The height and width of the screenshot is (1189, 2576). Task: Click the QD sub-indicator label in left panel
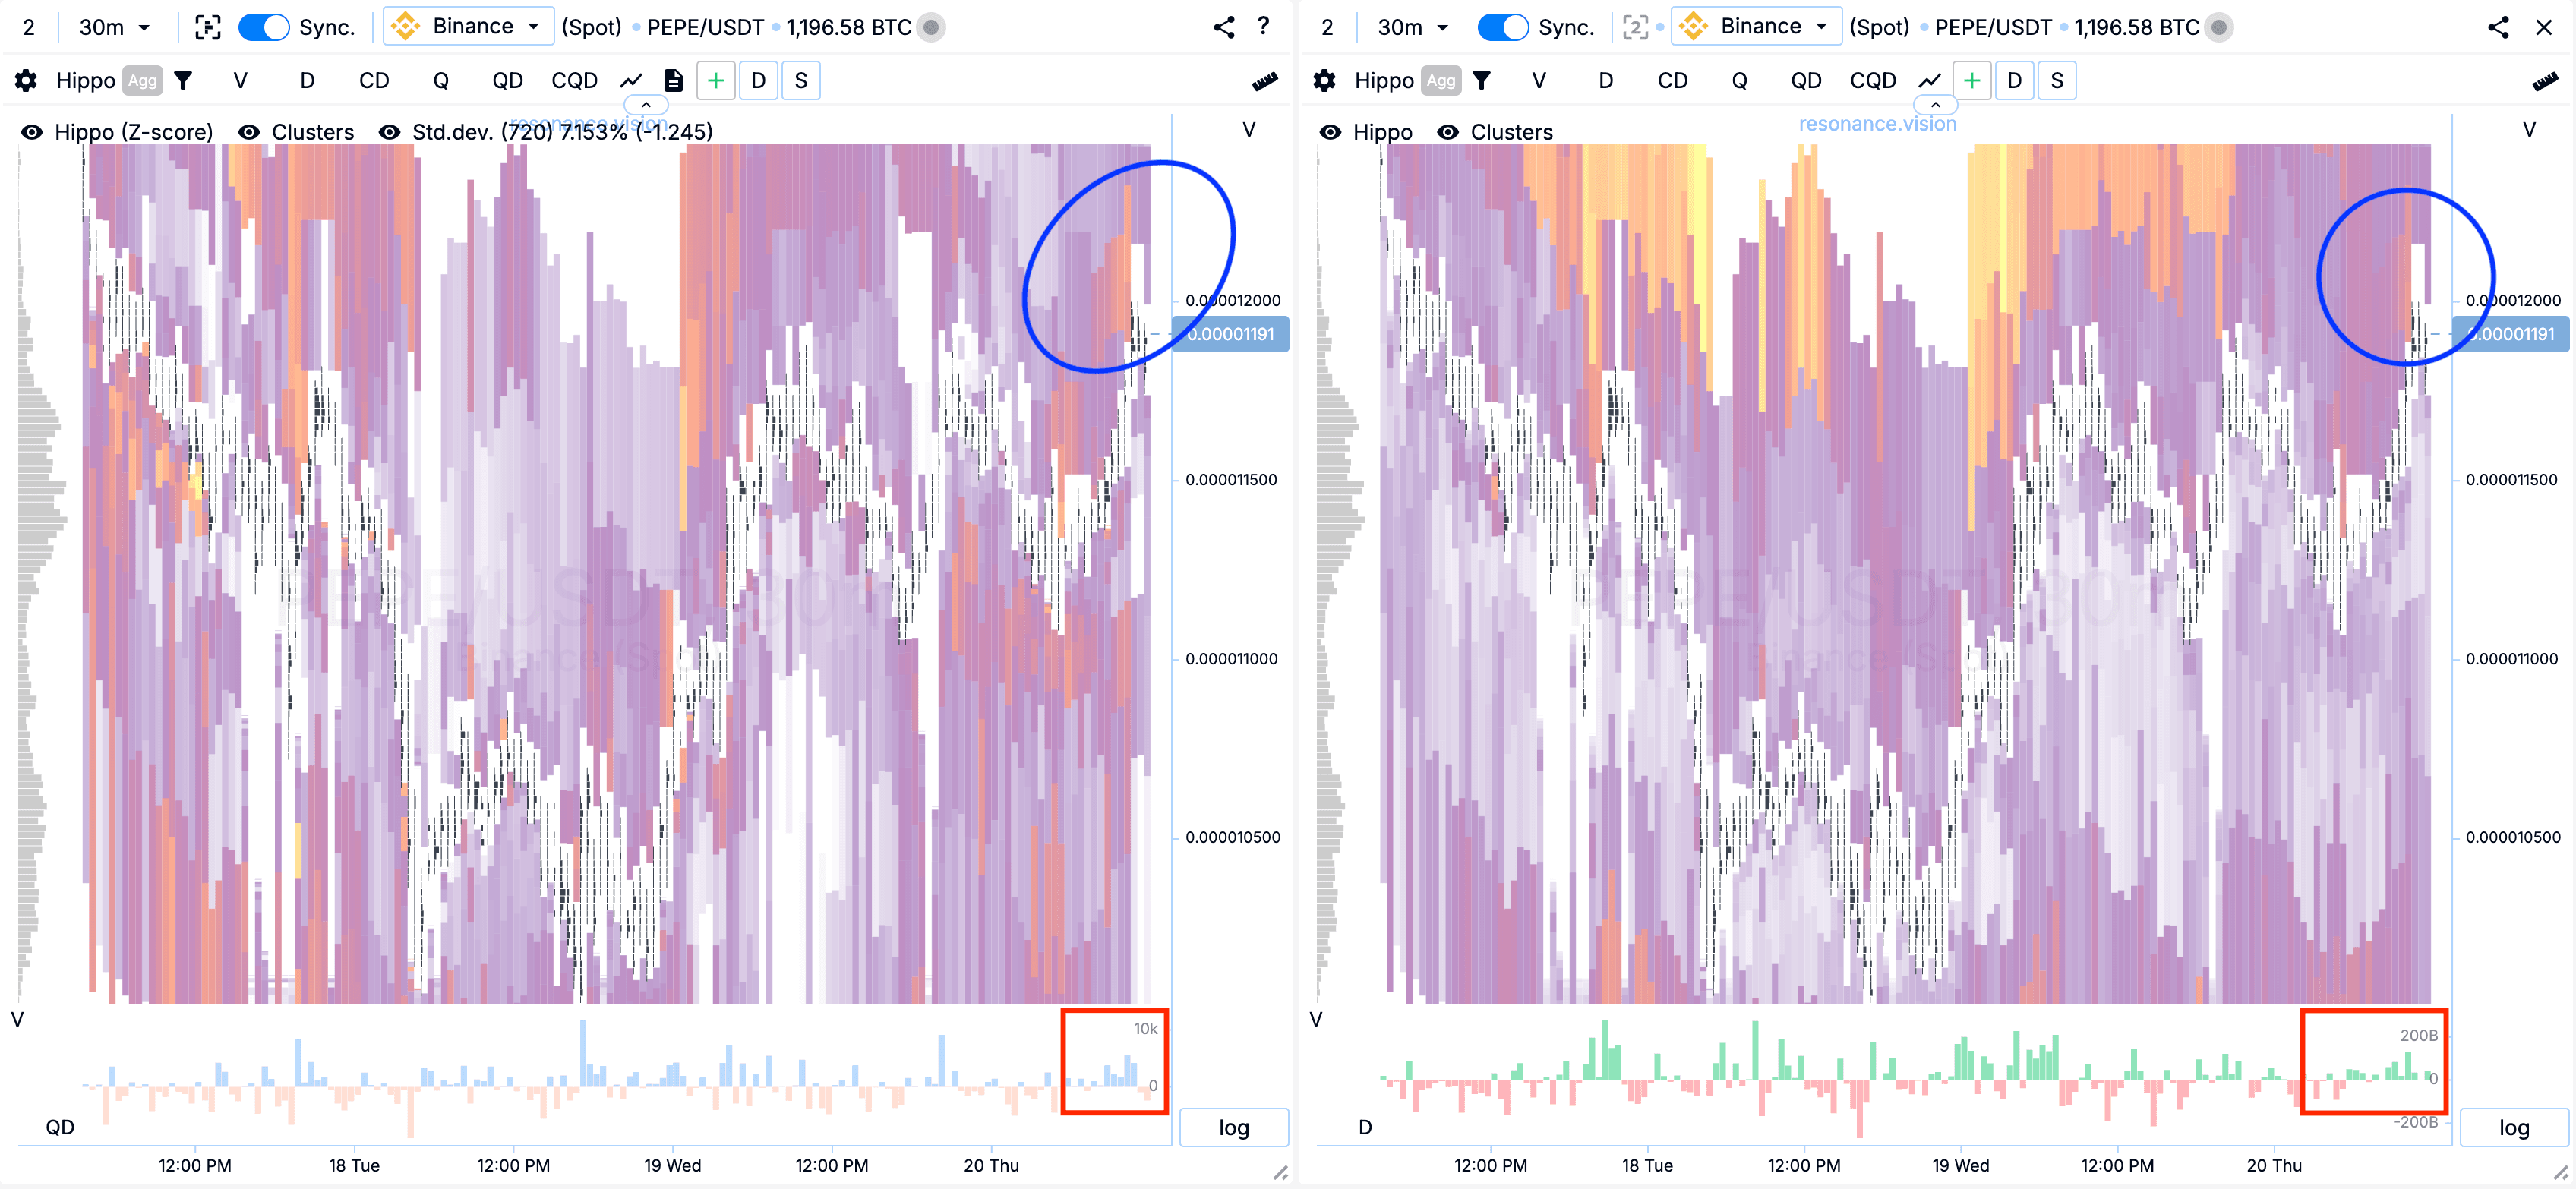point(60,1127)
